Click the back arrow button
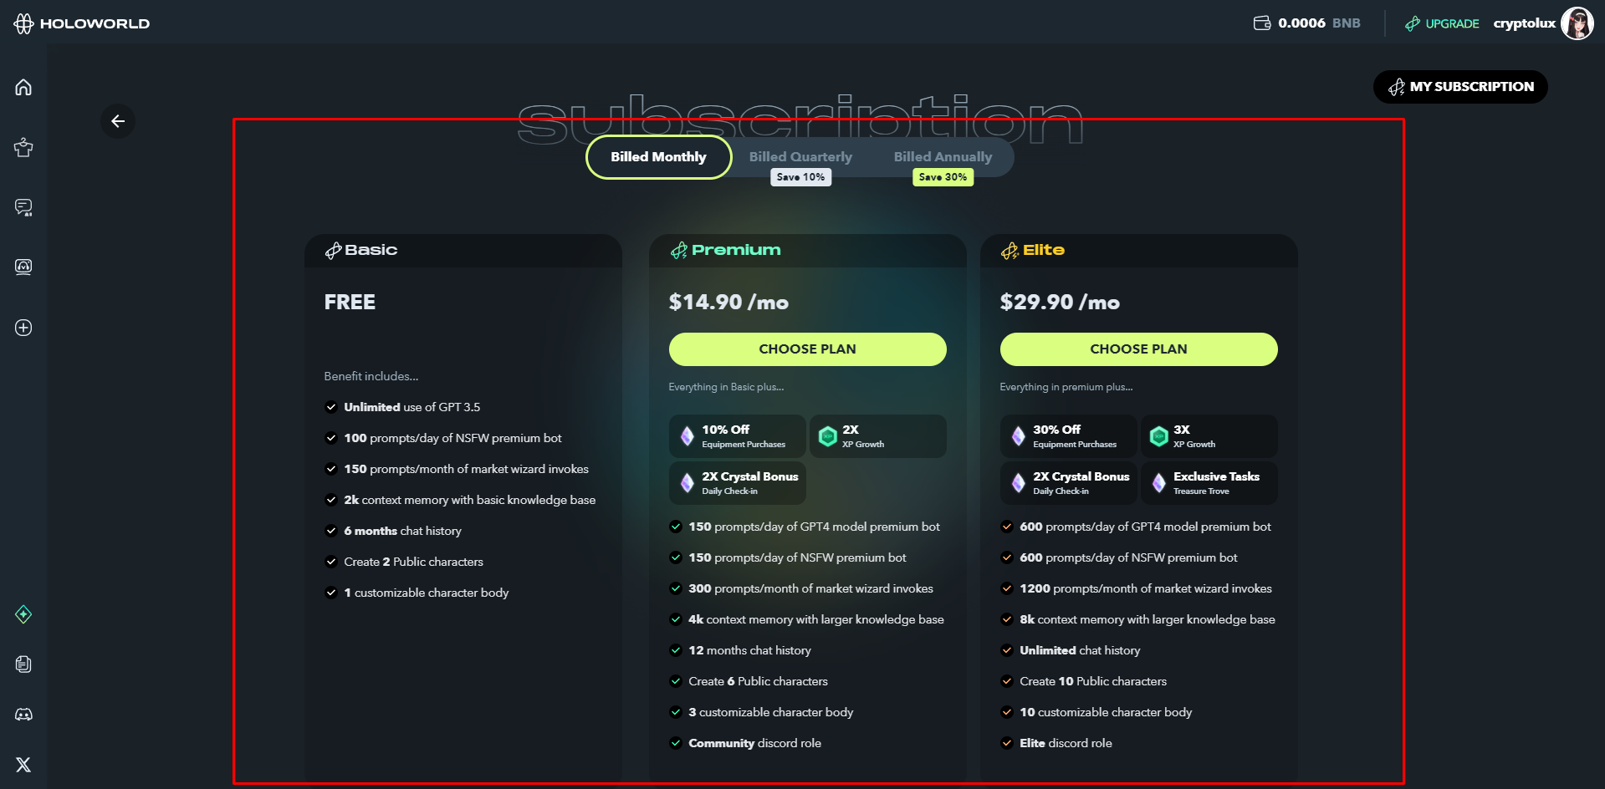The height and width of the screenshot is (789, 1605). tap(118, 121)
